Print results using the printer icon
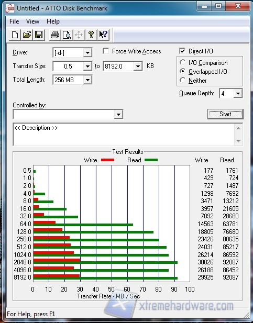 55,35
